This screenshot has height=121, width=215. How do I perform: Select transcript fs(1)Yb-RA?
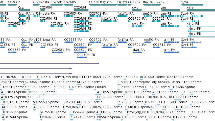[109, 21]
